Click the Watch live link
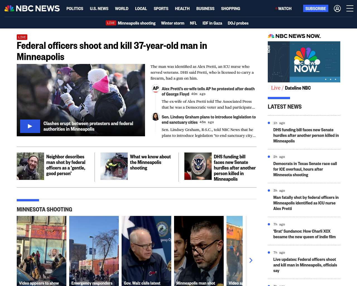Image resolution: width=357 pixels, height=286 pixels. [283, 9]
